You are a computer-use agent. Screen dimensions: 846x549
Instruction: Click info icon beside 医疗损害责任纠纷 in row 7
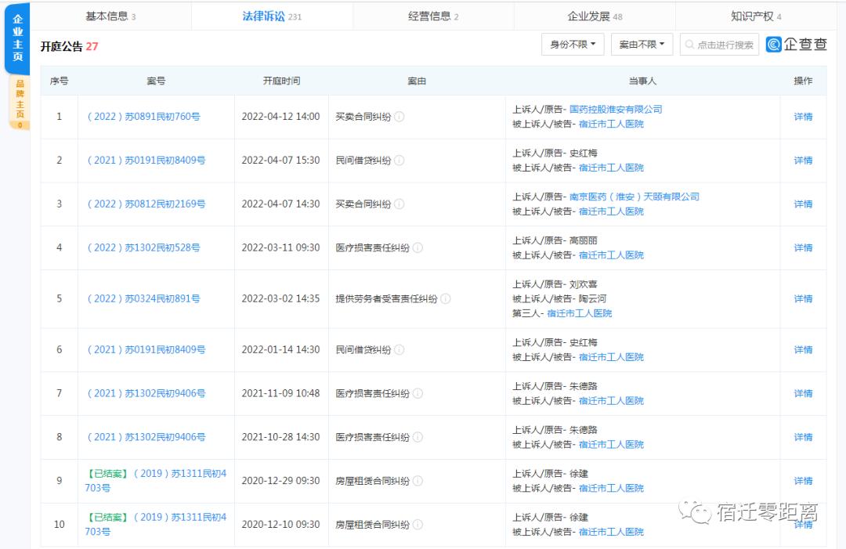click(418, 394)
